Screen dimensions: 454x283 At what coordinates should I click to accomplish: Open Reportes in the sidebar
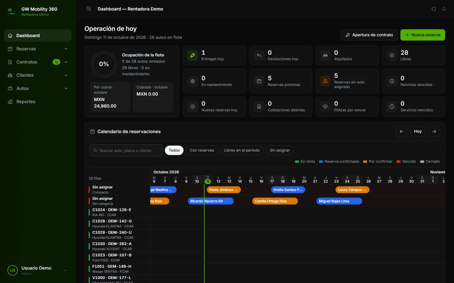(38, 102)
